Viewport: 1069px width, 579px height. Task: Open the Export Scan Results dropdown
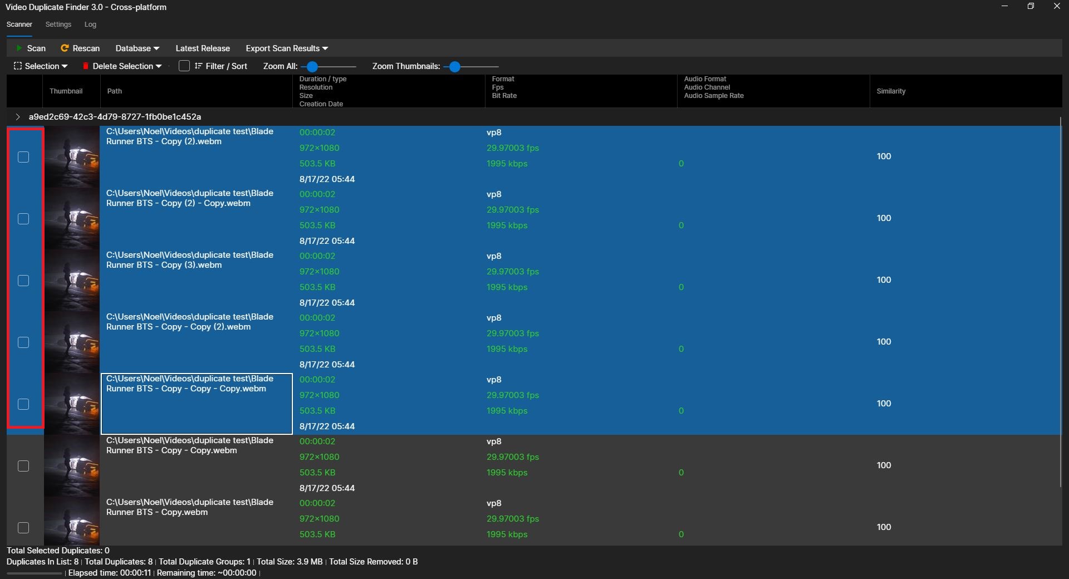coord(286,48)
